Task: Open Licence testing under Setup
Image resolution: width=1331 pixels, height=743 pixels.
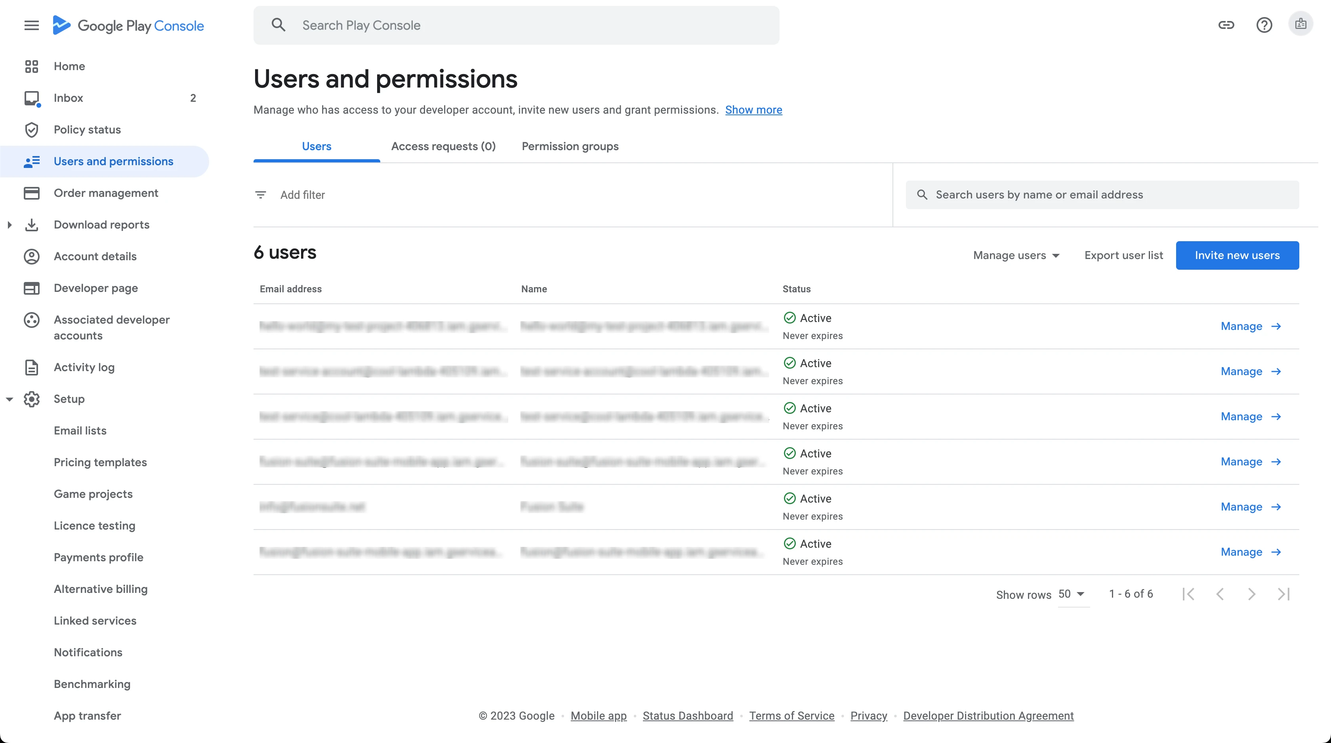Action: pyautogui.click(x=95, y=526)
